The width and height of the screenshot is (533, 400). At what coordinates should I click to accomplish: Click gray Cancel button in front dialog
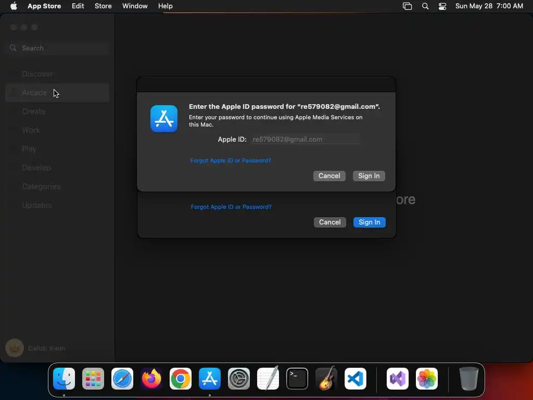329,176
